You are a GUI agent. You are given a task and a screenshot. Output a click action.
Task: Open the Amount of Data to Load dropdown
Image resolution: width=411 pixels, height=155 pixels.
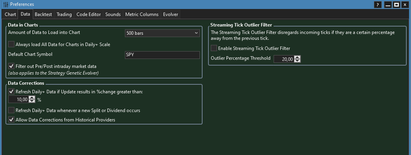[162, 33]
